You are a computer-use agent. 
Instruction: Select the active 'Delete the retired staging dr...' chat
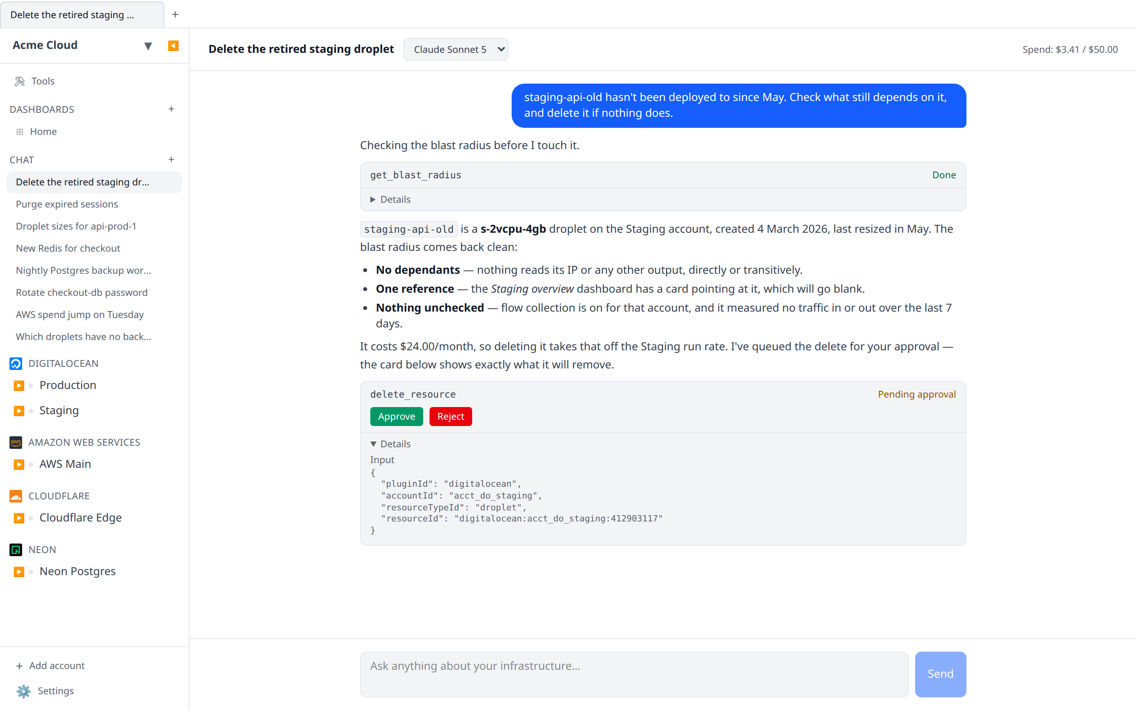pos(94,182)
